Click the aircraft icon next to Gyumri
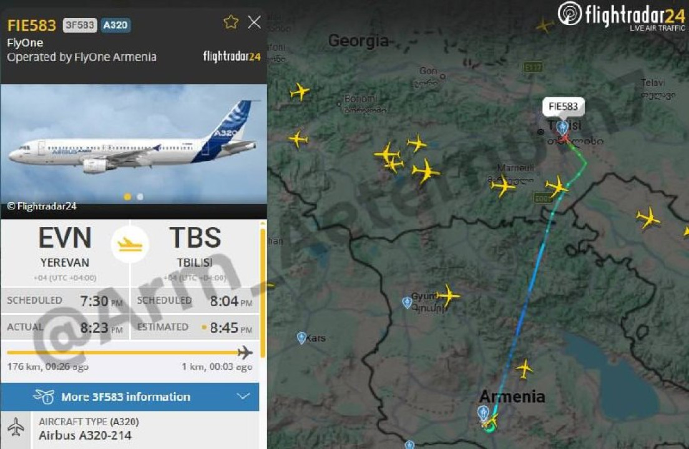The height and width of the screenshot is (449, 689). pos(447,296)
